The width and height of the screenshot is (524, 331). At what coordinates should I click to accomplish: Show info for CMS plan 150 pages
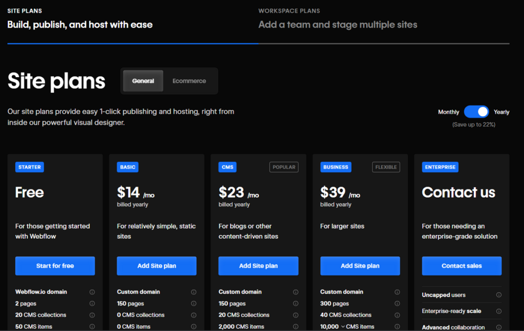(x=295, y=303)
